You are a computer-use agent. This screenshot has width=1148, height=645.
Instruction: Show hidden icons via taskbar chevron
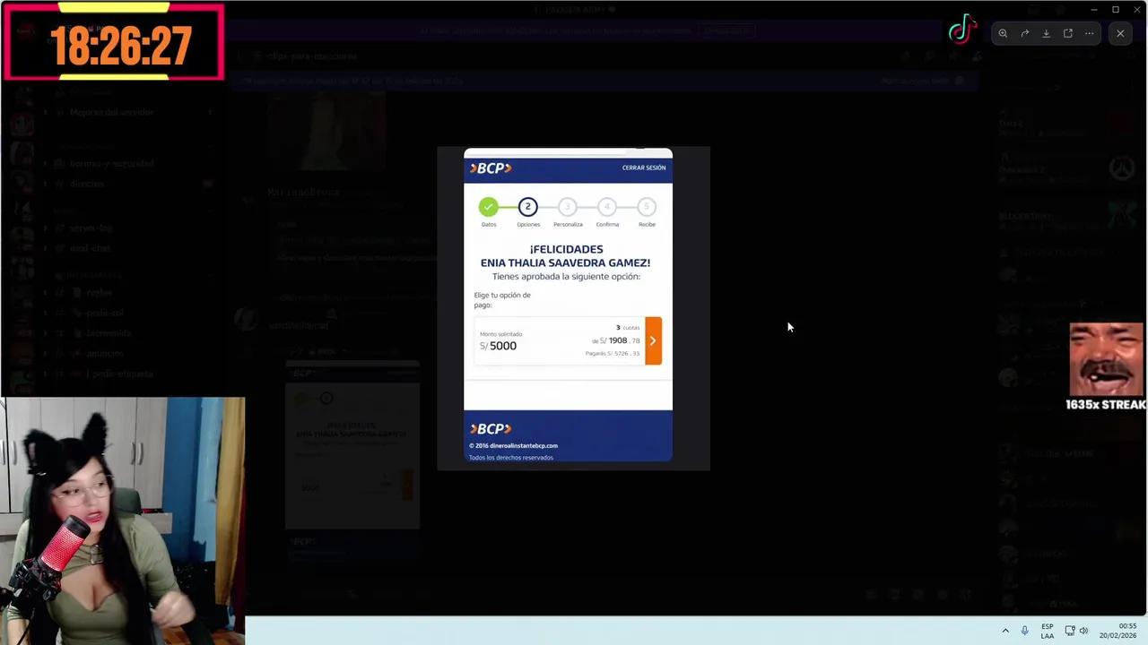pos(1004,631)
